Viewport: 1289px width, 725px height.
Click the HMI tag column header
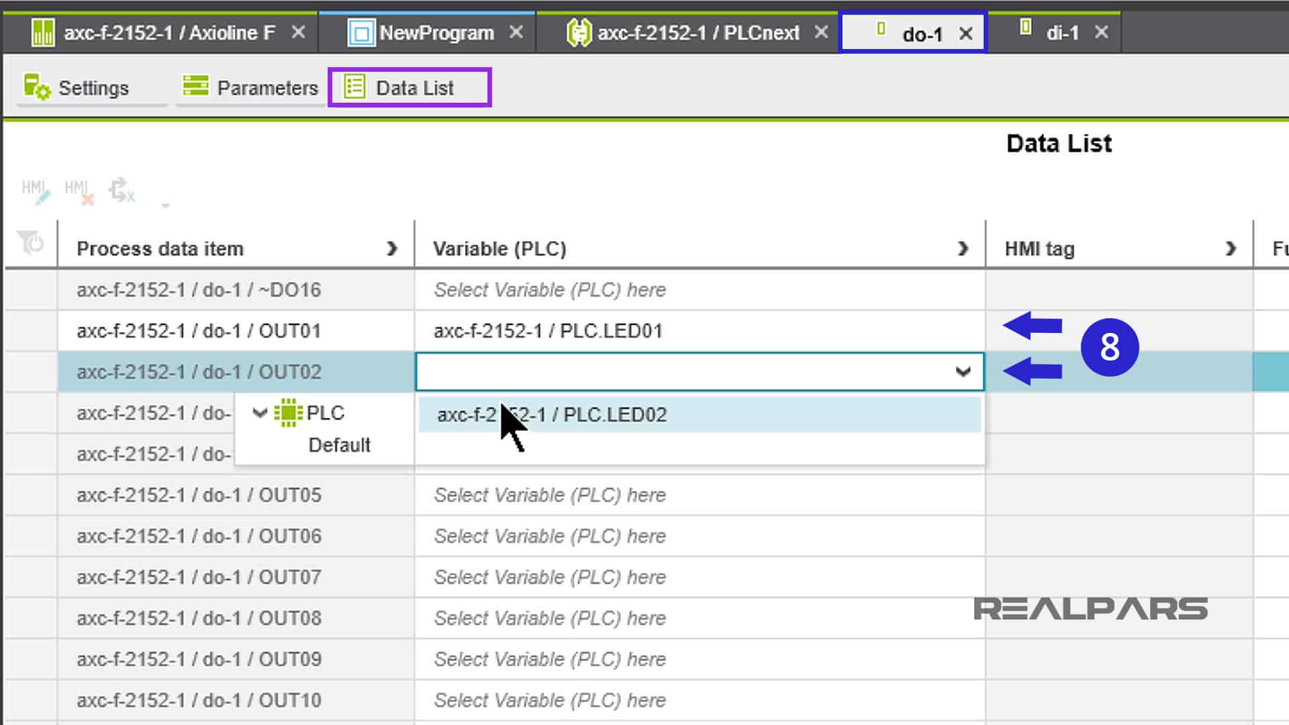click(1119, 248)
